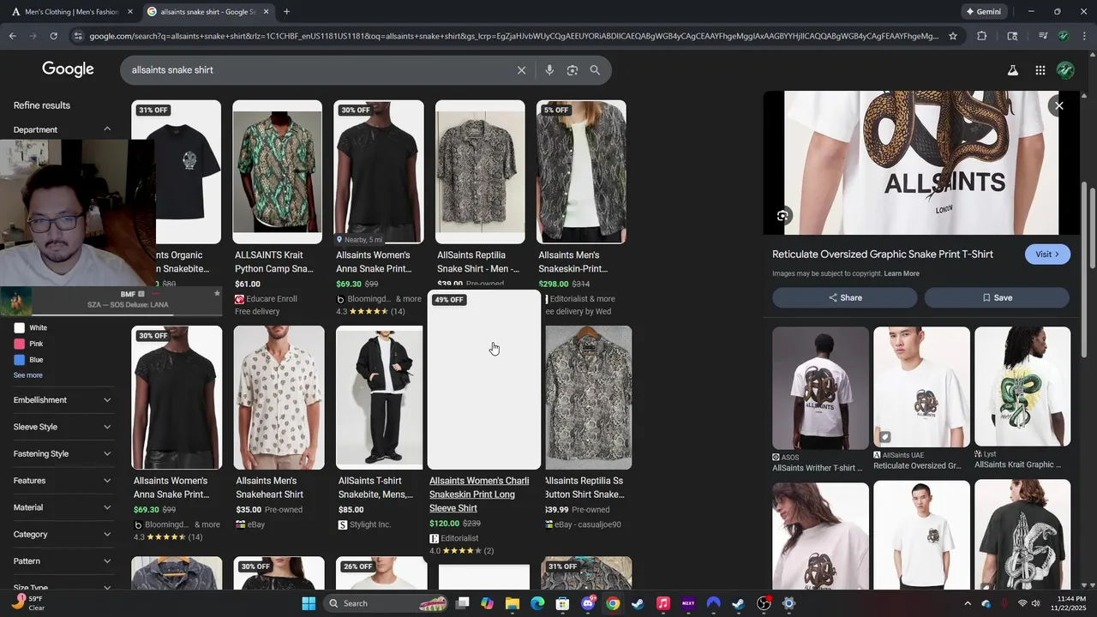Share the Reticulate snake T-shirt
The image size is (1097, 617).
(845, 297)
